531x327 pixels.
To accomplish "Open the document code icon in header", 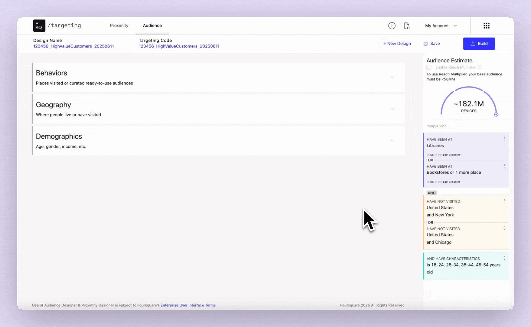I will pos(407,26).
